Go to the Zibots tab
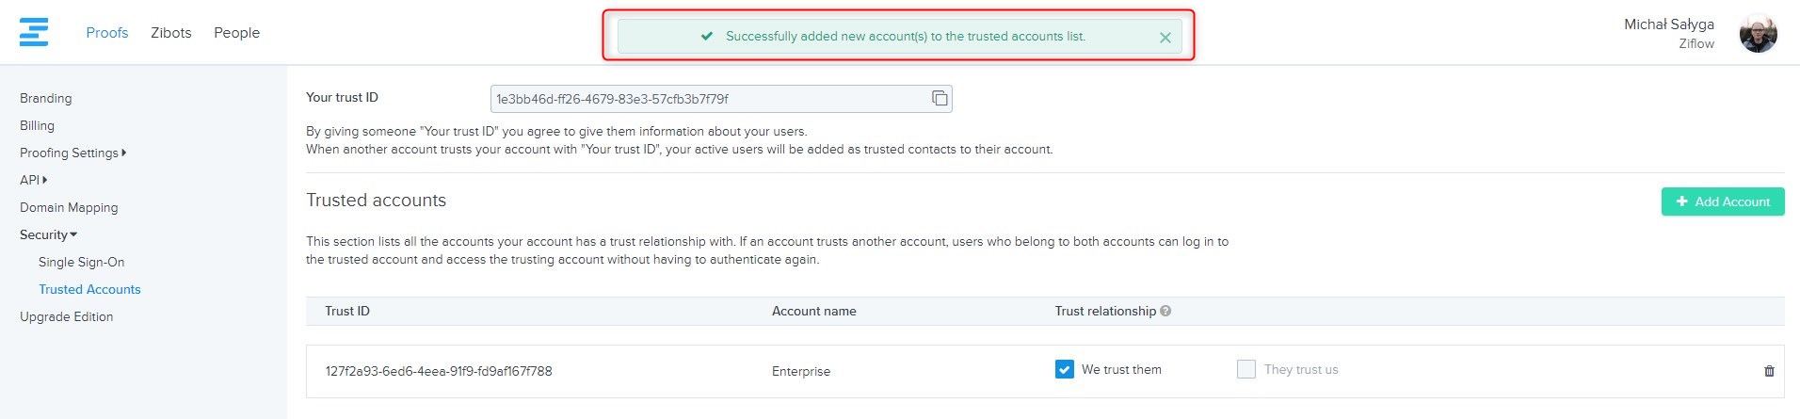The image size is (1800, 419). (170, 33)
